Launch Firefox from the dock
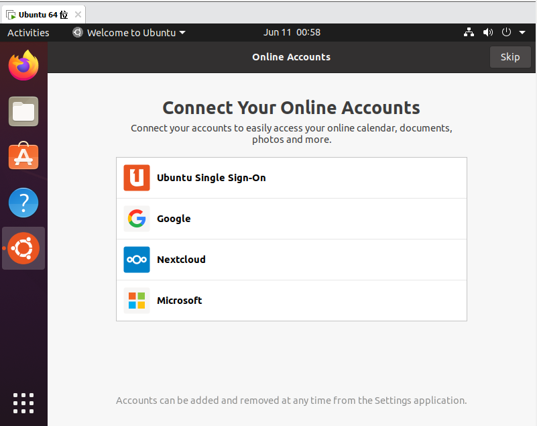This screenshot has width=537, height=426. point(23,66)
